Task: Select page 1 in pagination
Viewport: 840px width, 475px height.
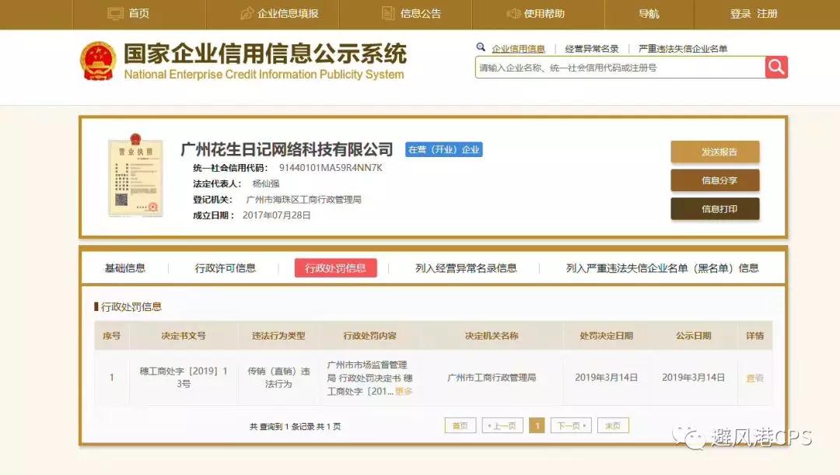Action: tap(537, 426)
